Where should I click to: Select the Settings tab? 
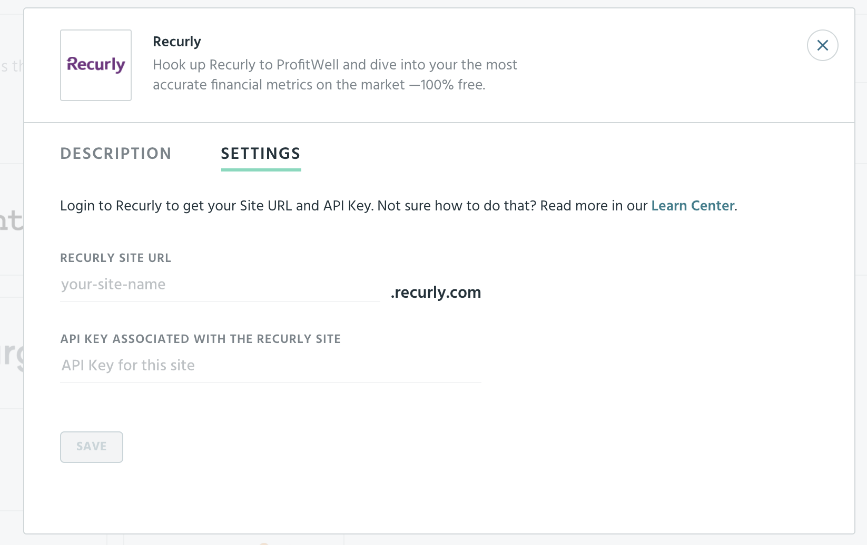point(261,154)
